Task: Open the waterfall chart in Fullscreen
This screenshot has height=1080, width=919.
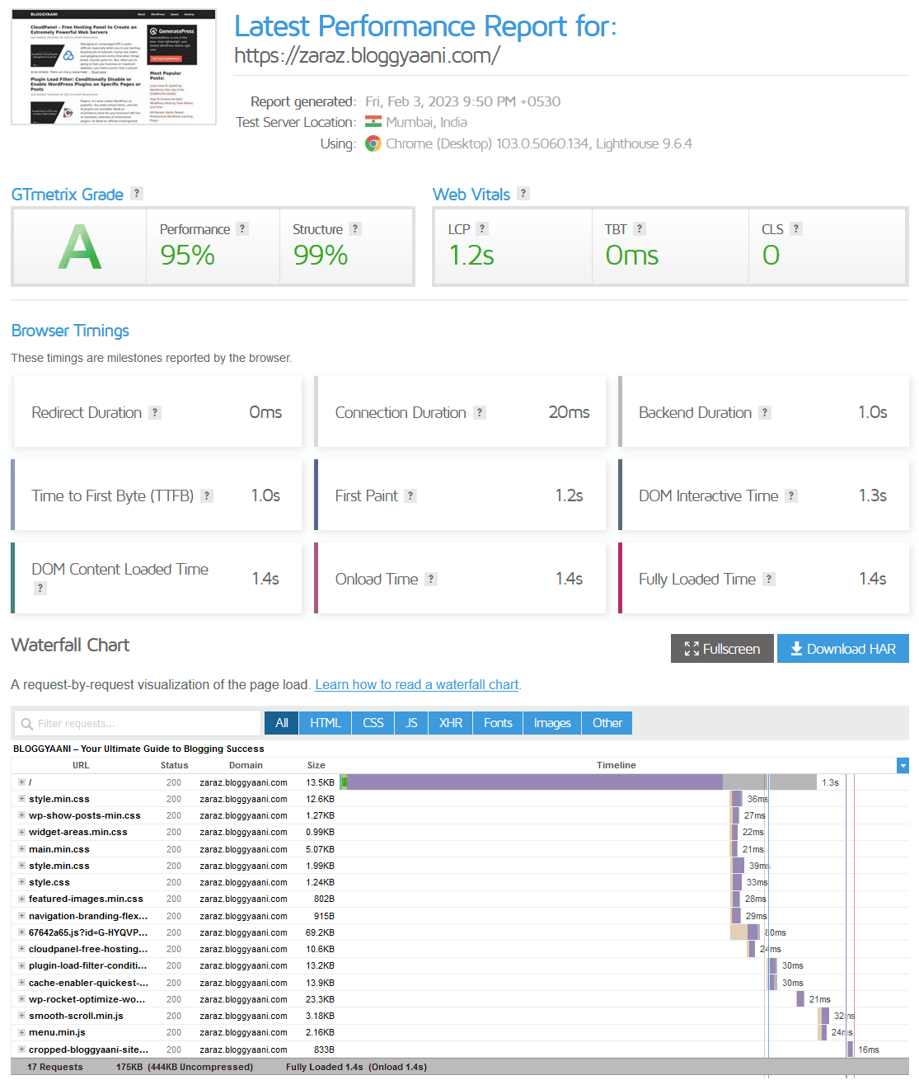Action: pyautogui.click(x=722, y=649)
